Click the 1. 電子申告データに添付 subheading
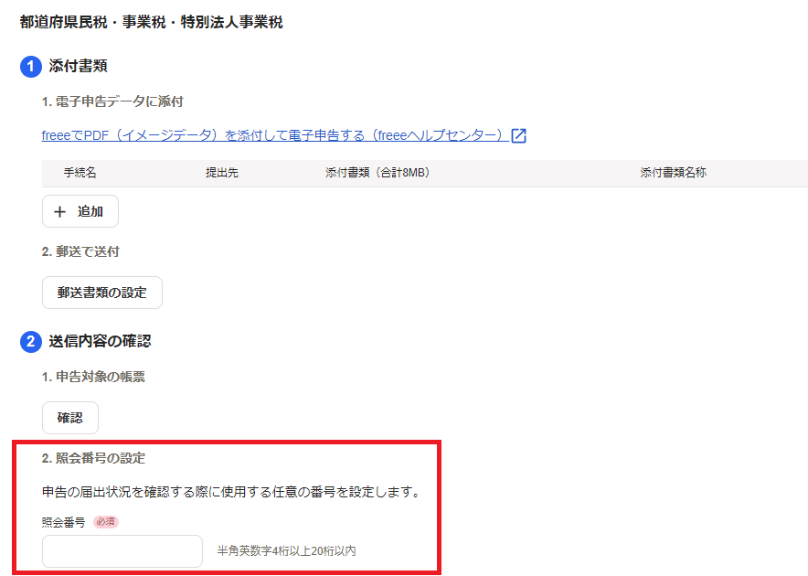 coord(112,101)
